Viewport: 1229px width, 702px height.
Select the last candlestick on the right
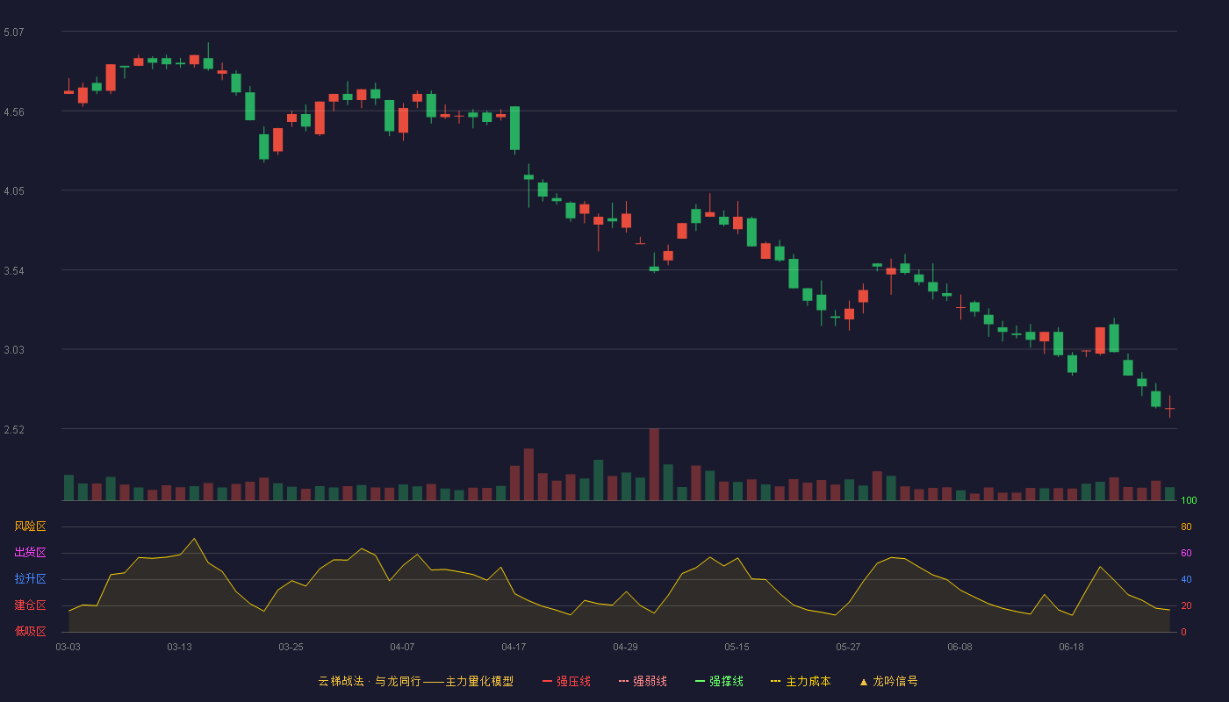(x=1169, y=407)
